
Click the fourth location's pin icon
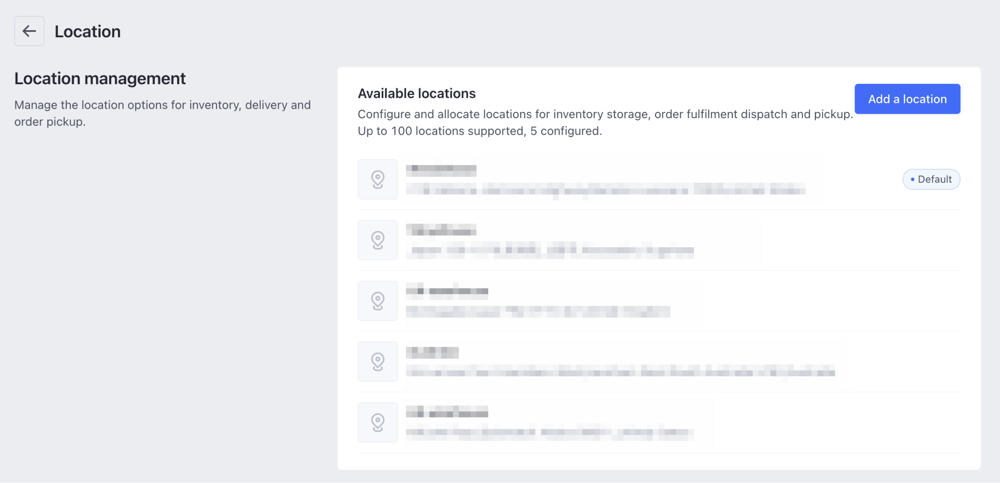pyautogui.click(x=377, y=361)
